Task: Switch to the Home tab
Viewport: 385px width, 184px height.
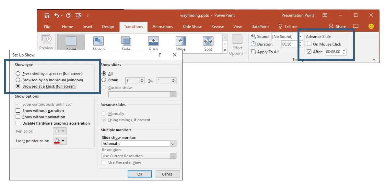Action: [x=67, y=27]
